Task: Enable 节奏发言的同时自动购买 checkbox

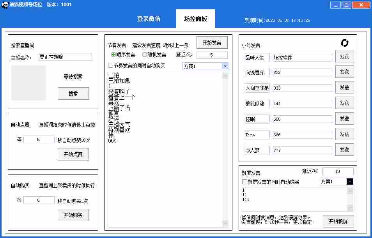Action: coord(110,65)
